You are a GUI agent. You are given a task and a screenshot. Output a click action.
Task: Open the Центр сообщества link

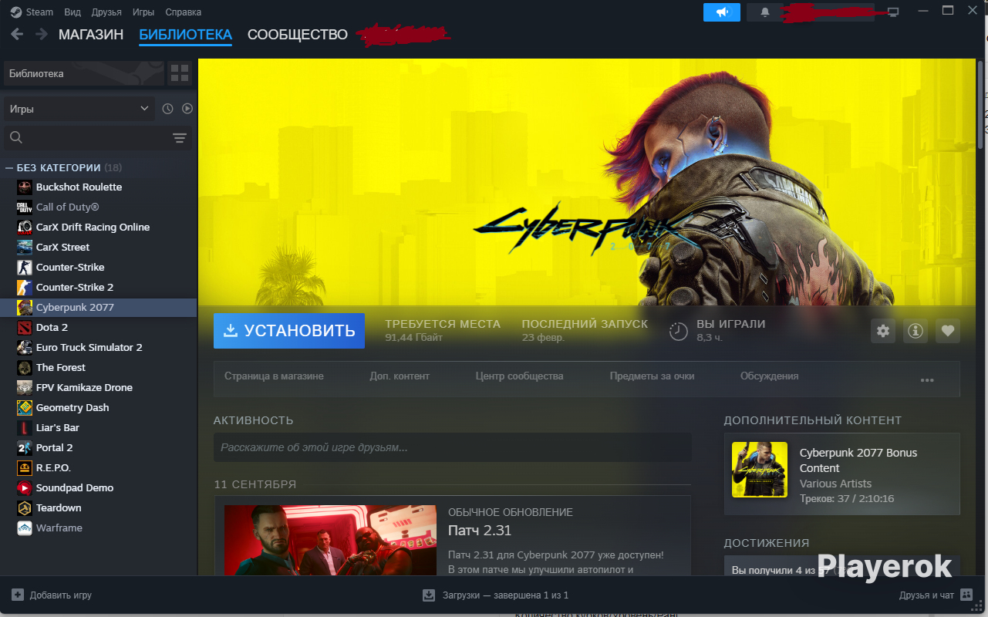(520, 376)
